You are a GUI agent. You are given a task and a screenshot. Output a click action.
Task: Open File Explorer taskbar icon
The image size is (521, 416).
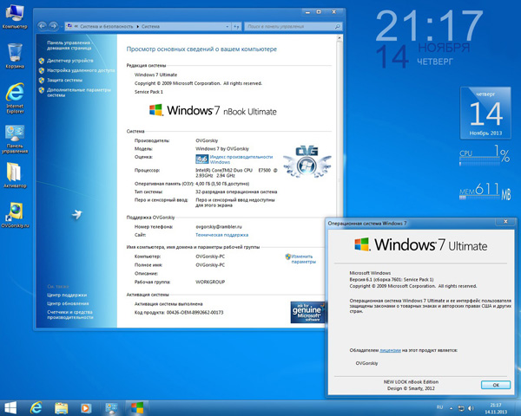pos(61,408)
